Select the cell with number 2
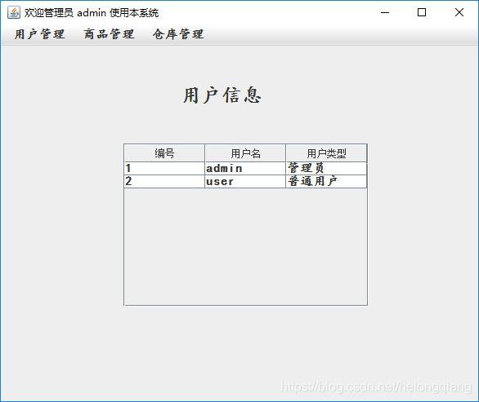The image size is (479, 402). (164, 181)
